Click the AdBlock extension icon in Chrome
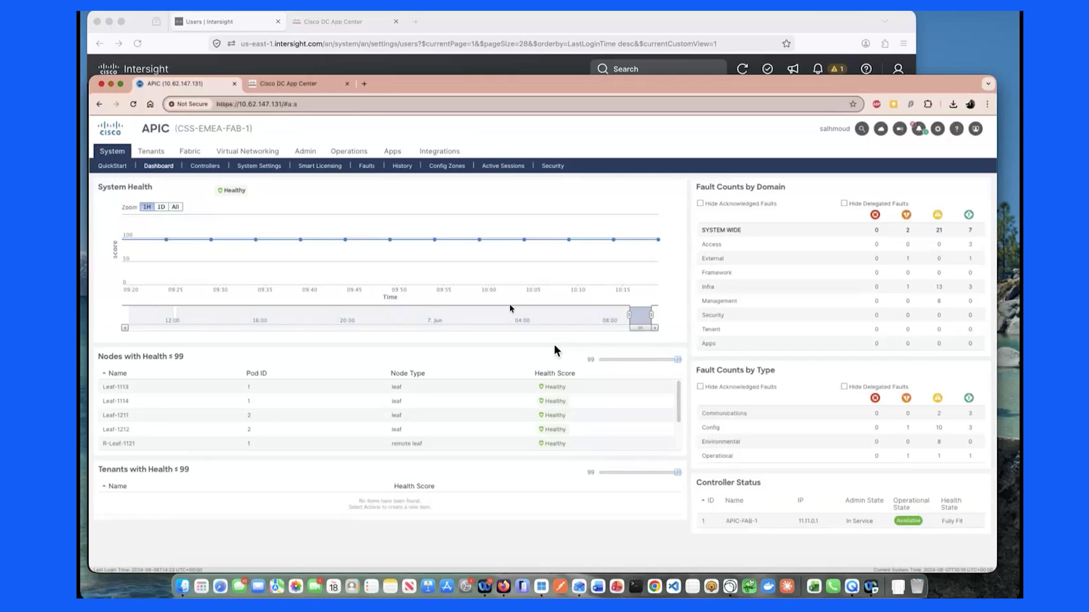 tap(877, 104)
